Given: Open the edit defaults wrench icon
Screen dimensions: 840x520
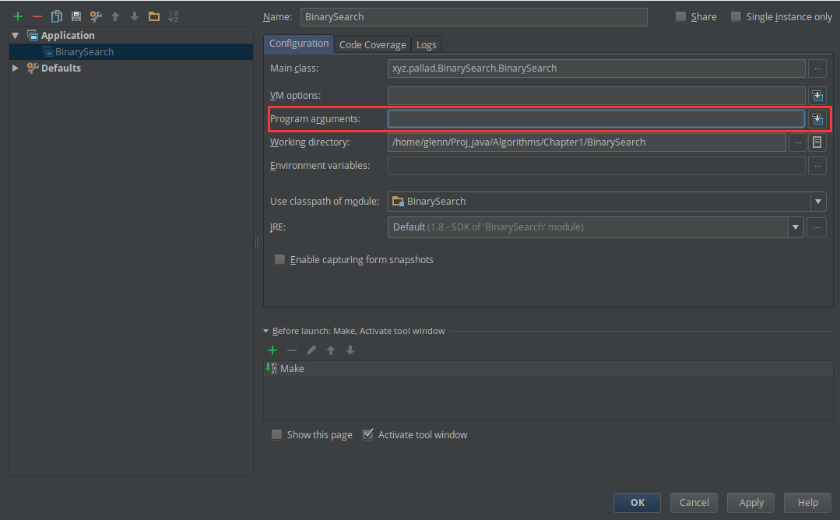Looking at the screenshot, I should coord(96,16).
